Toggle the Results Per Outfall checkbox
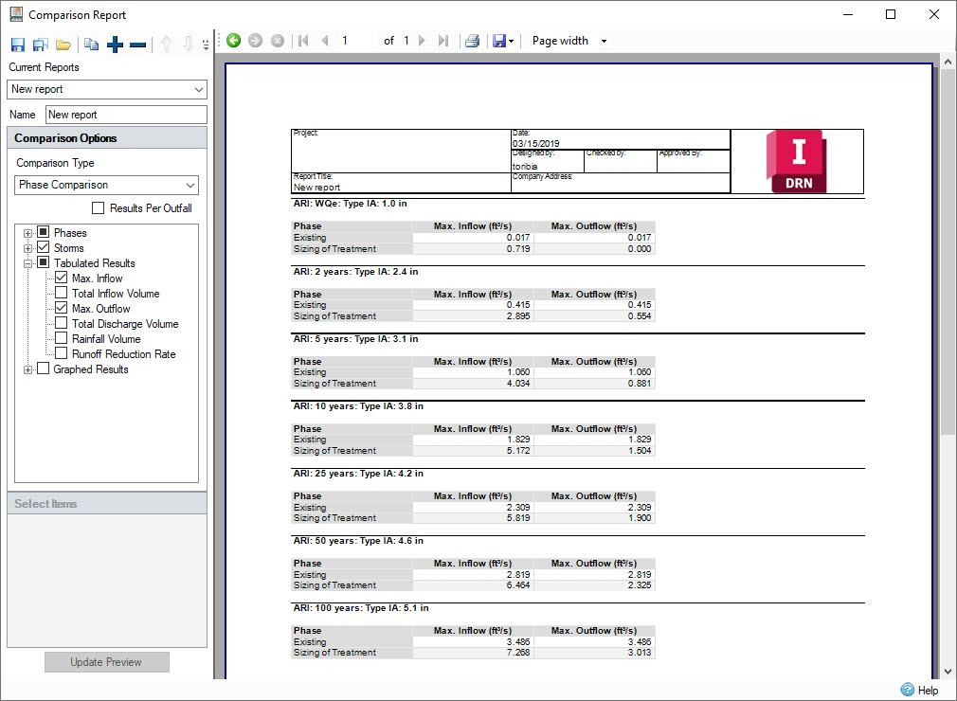The image size is (957, 701). (98, 208)
